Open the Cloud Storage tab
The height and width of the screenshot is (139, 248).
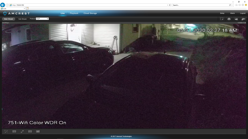click(x=90, y=13)
